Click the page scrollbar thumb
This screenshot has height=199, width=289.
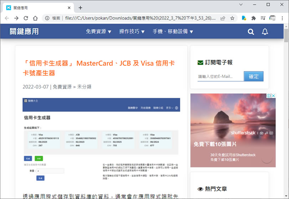tap(286, 35)
